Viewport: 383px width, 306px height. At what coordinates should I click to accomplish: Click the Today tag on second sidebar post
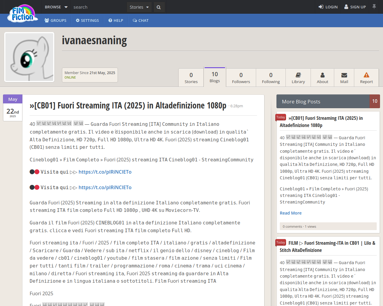281,242
